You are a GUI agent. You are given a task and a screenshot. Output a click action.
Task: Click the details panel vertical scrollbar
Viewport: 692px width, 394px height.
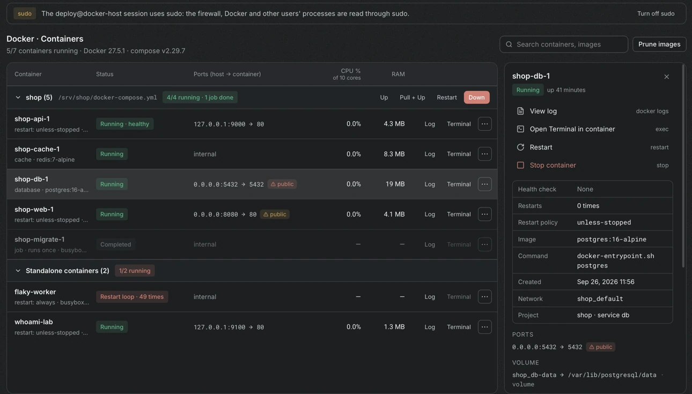pyautogui.click(x=683, y=166)
